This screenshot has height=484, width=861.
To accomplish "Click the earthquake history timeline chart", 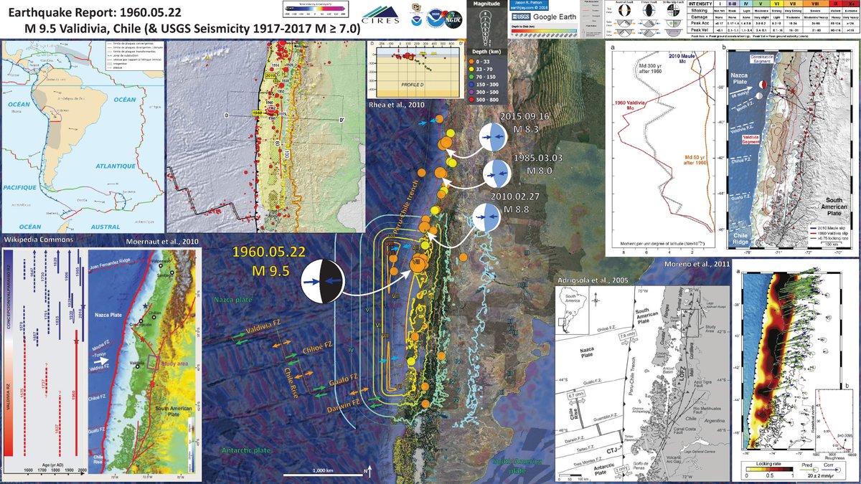I will click(44, 361).
